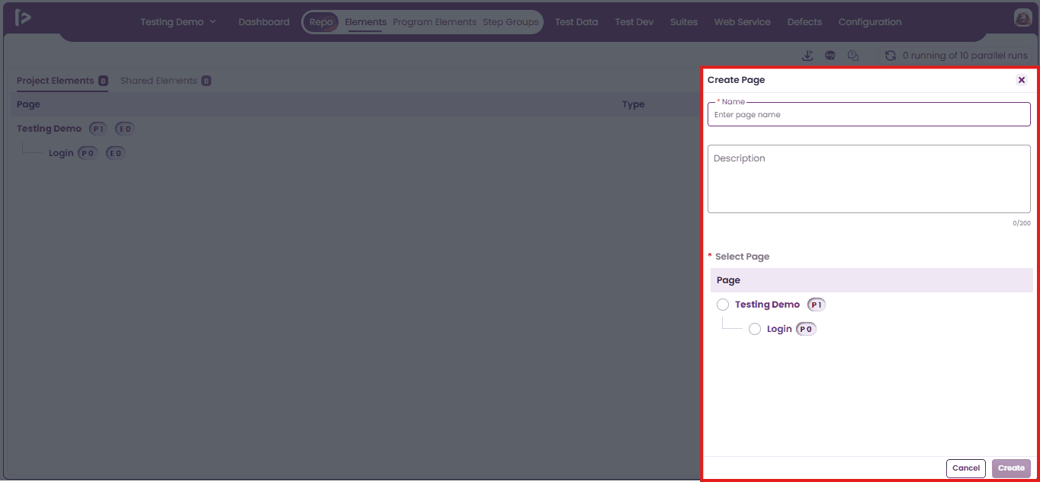Expand the Testing Demo tree item in Project Elements
This screenshot has height=482, width=1040.
tap(49, 129)
